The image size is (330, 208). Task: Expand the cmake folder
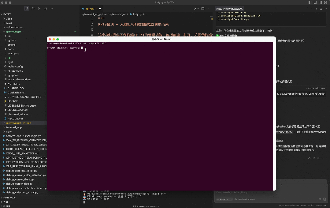(11, 45)
